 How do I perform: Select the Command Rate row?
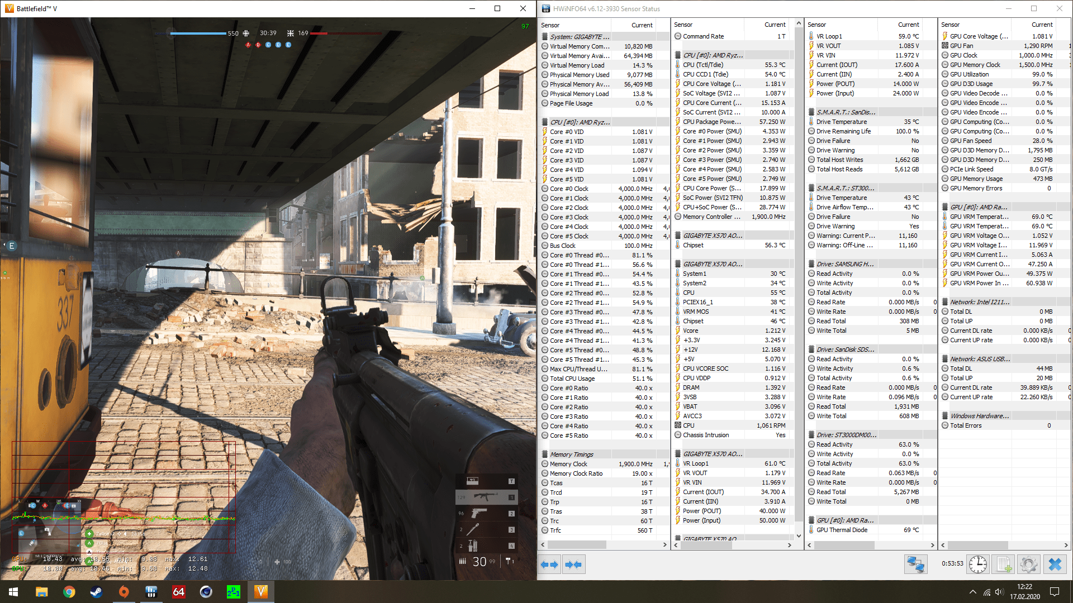click(733, 36)
